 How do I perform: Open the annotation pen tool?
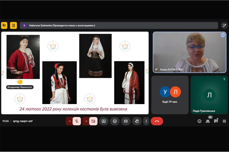coord(224,25)
